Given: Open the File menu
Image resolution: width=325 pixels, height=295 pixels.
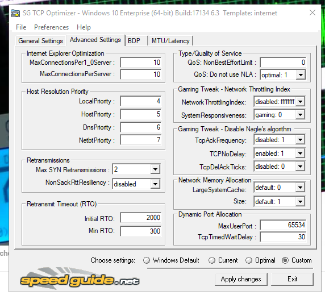Looking at the screenshot, I should (x=21, y=27).
